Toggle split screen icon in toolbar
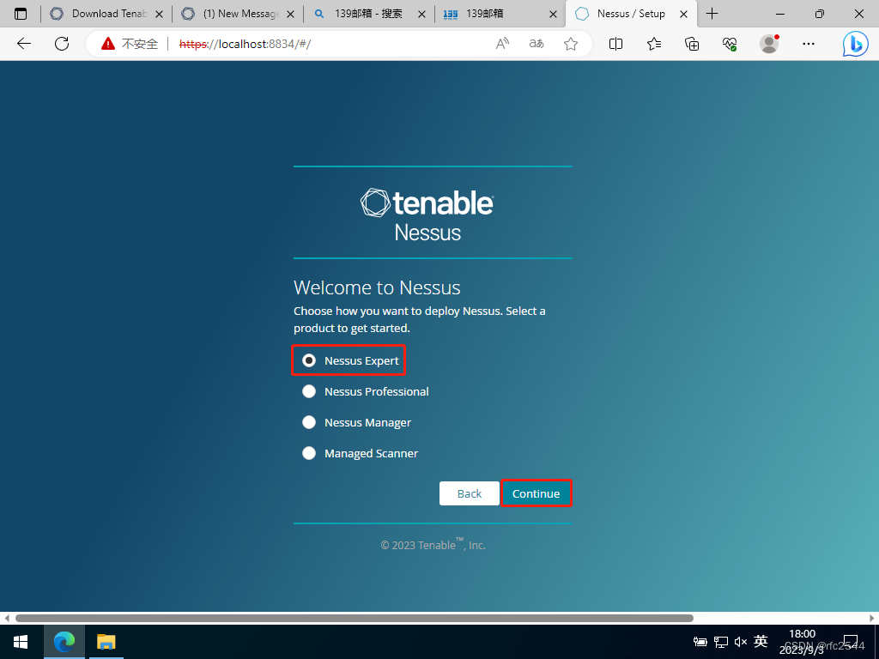This screenshot has height=659, width=879. point(615,44)
